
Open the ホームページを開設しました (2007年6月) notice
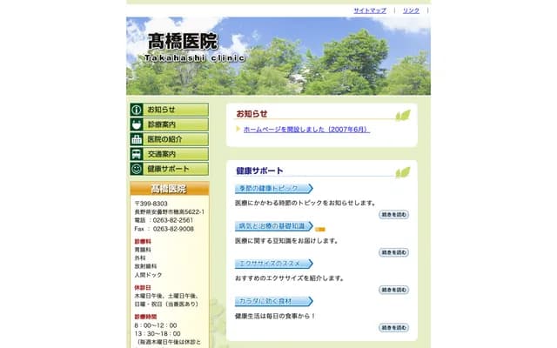click(306, 130)
